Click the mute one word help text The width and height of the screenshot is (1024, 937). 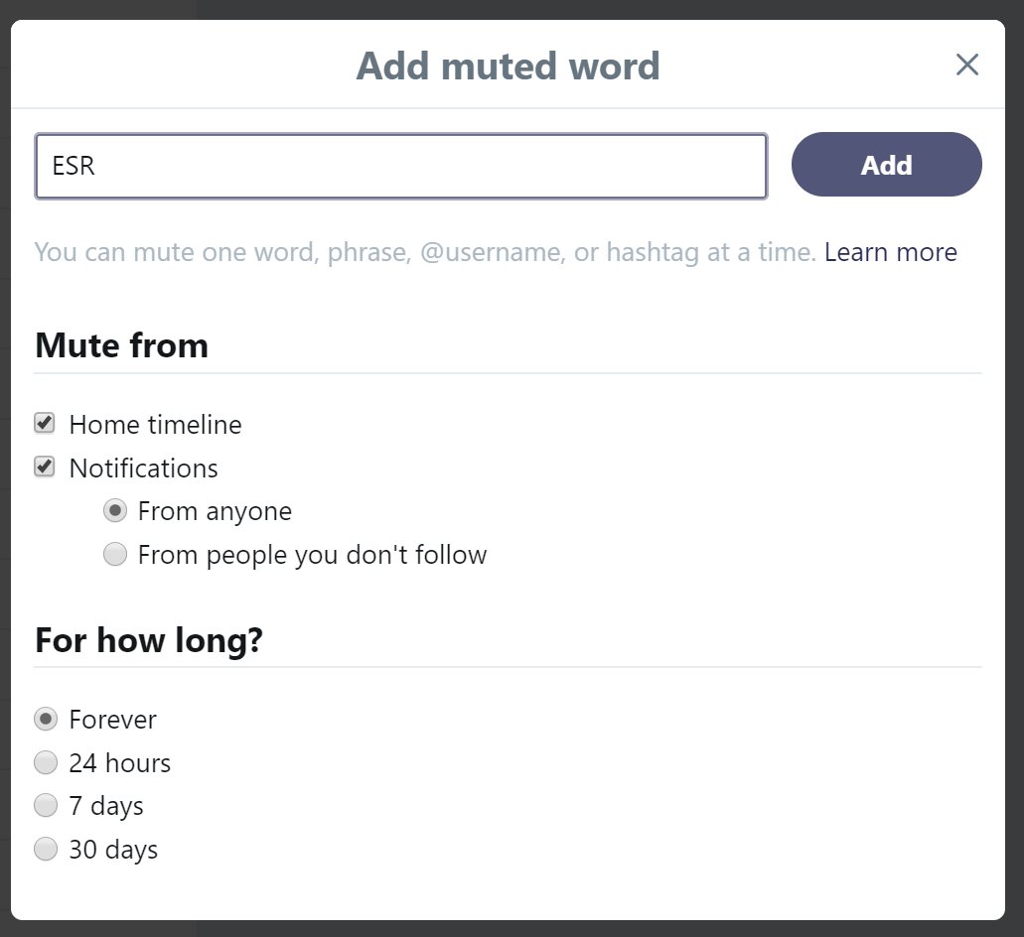pyautogui.click(x=425, y=252)
